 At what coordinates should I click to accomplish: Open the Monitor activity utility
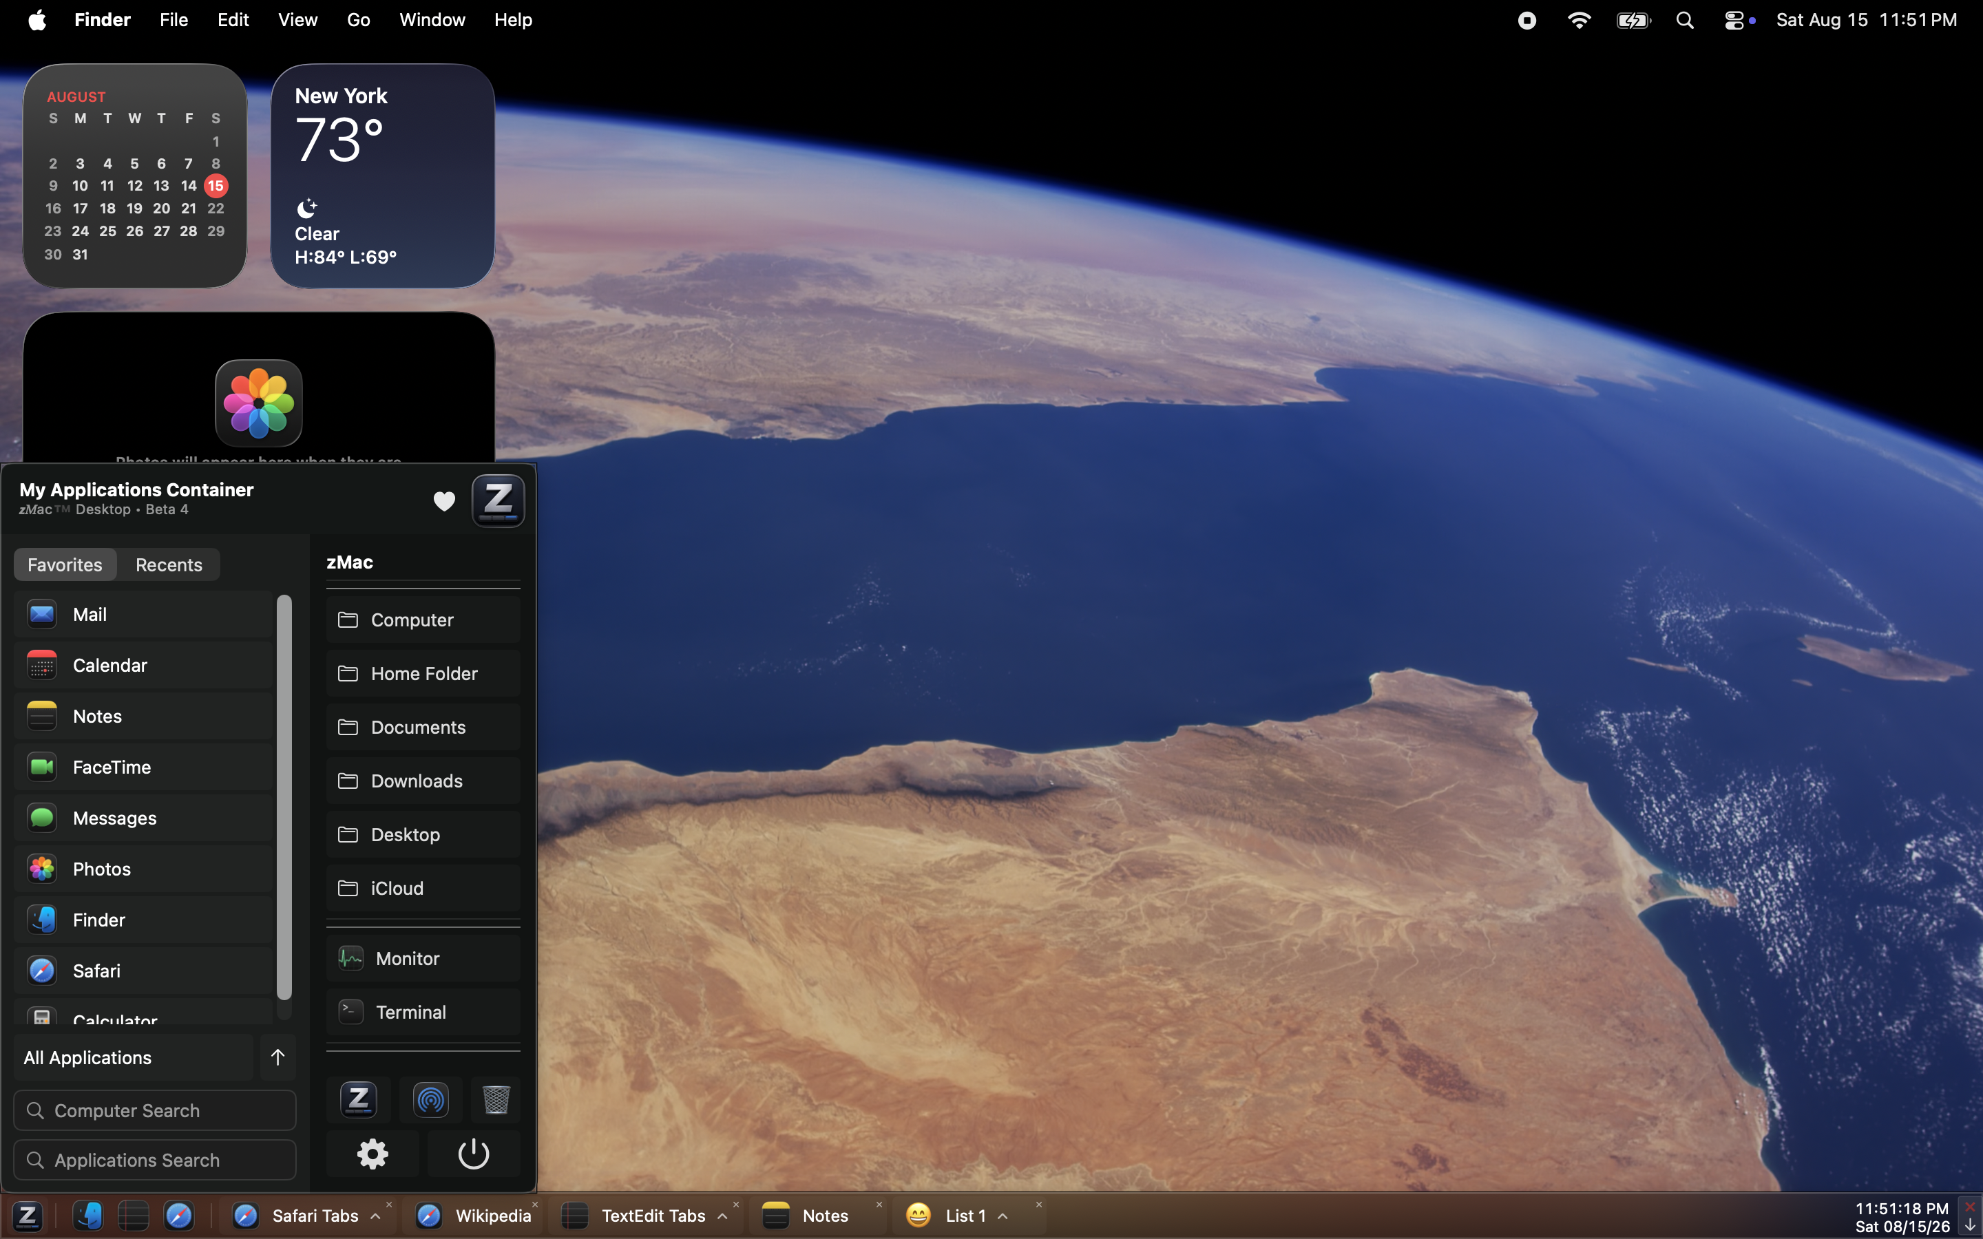coord(423,958)
